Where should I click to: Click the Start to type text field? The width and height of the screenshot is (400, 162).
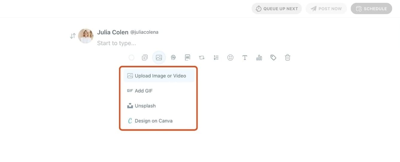(117, 43)
